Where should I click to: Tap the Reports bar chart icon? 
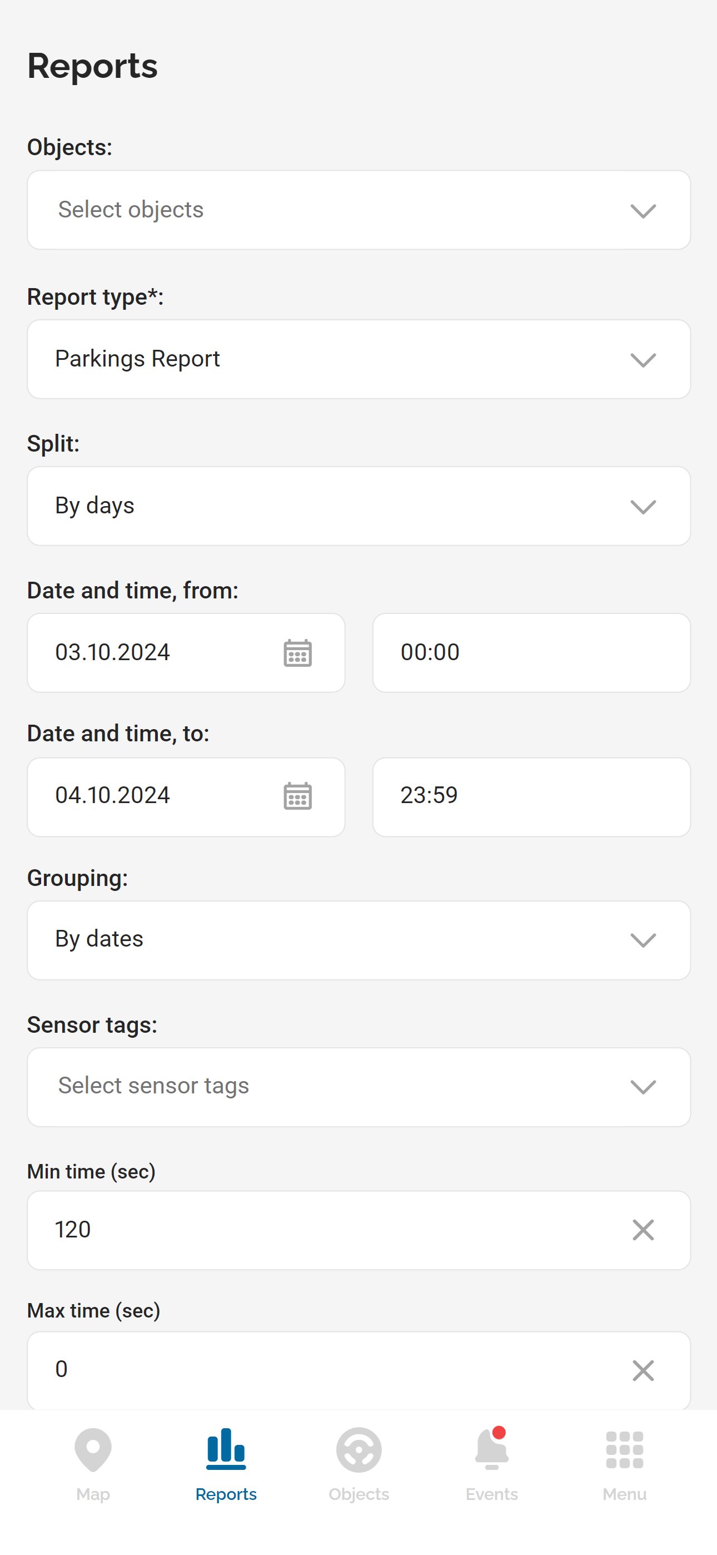(226, 1449)
